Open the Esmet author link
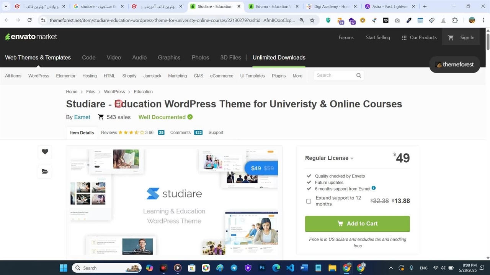 point(82,117)
